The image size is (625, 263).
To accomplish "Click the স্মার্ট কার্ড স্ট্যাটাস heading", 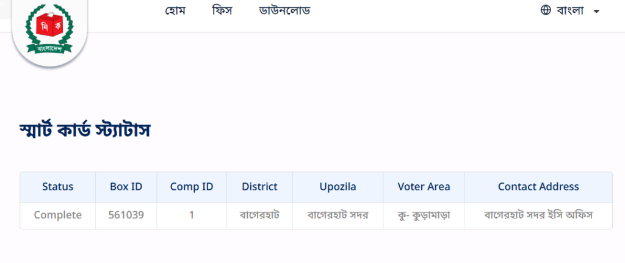I will (x=84, y=131).
